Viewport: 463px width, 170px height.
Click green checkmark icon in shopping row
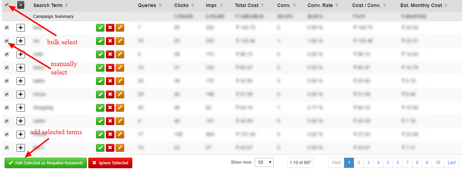pos(100,108)
